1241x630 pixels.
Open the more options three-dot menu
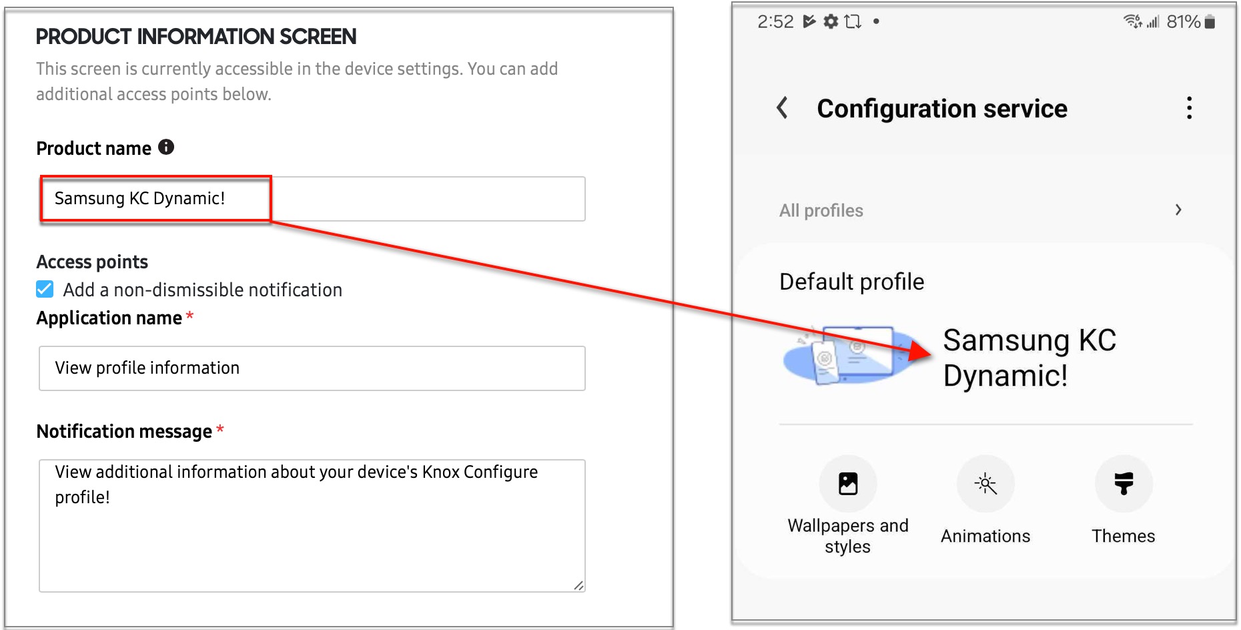click(1188, 108)
